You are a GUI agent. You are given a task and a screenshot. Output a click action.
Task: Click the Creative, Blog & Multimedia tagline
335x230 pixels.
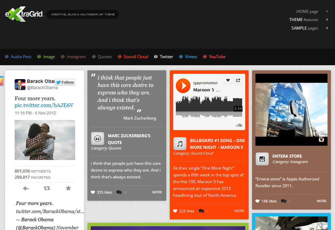coord(83,14)
